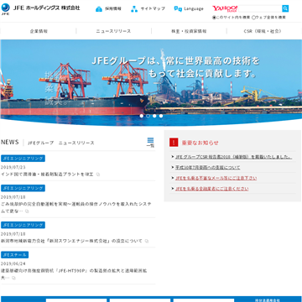This screenshot has height=302, width=302.
Task: Open the インド国で潤滑油 plant news link
Action: pos(47,174)
